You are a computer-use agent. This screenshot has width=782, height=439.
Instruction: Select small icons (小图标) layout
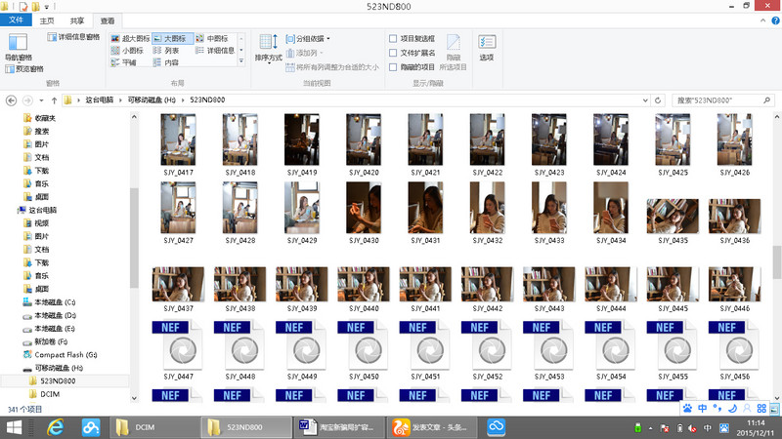tap(127, 51)
